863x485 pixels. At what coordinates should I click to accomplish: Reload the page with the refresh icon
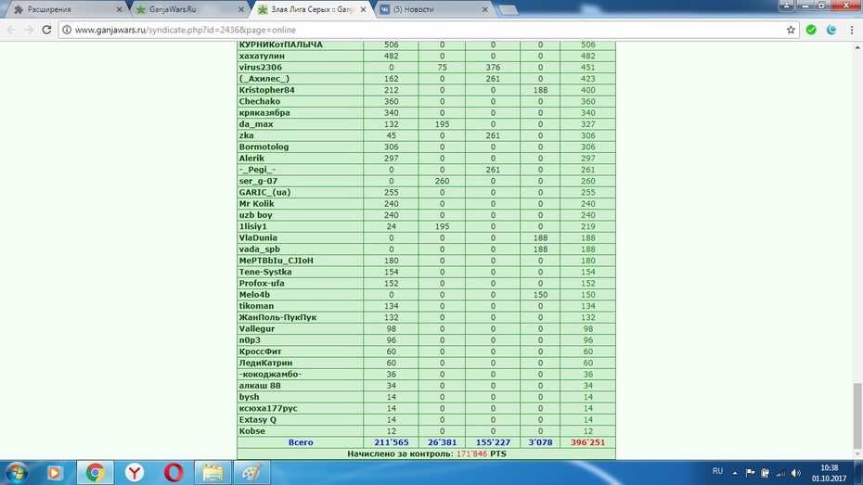pos(46,30)
